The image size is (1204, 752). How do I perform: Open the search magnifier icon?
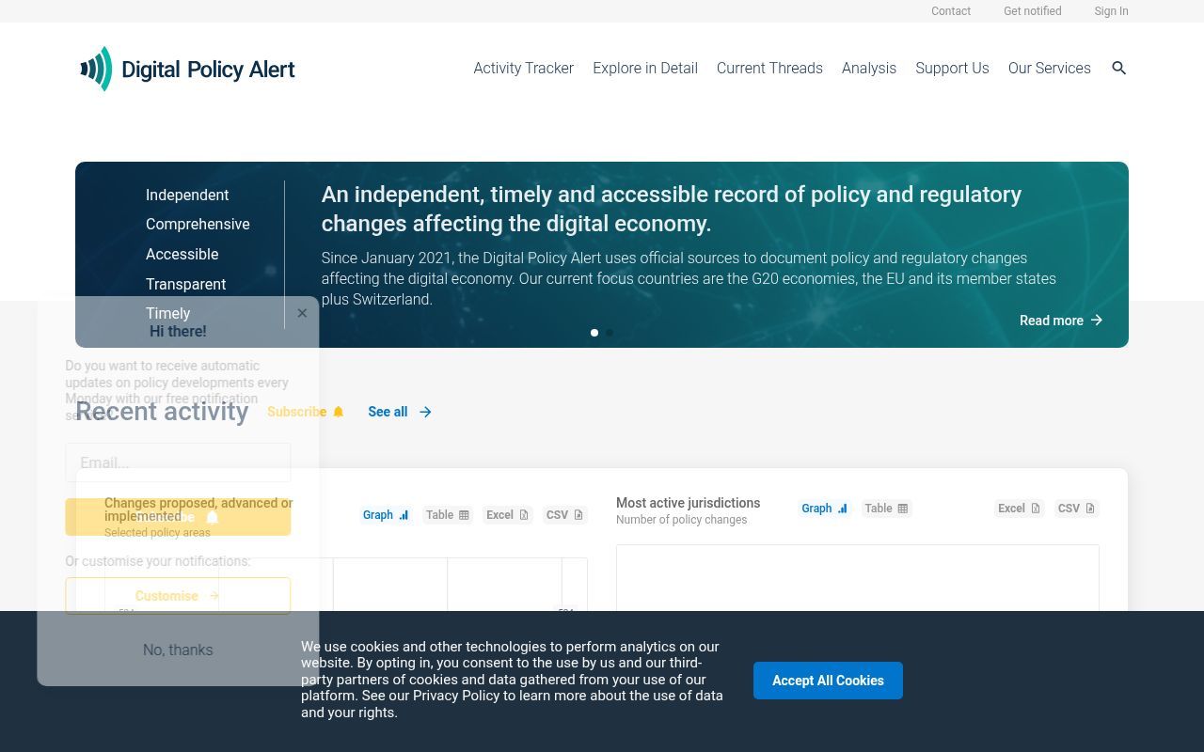pyautogui.click(x=1118, y=68)
